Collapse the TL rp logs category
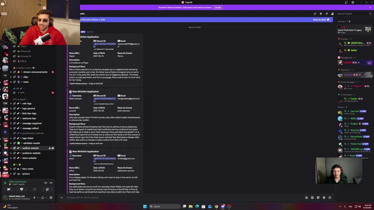Viewport: 374px width, 210px height. click(20, 99)
